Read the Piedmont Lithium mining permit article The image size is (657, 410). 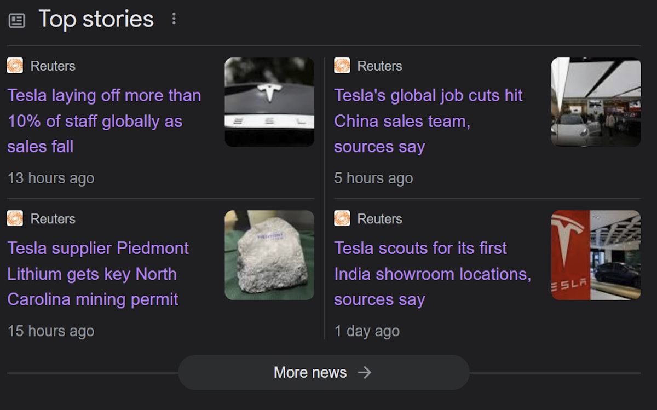[x=98, y=274]
